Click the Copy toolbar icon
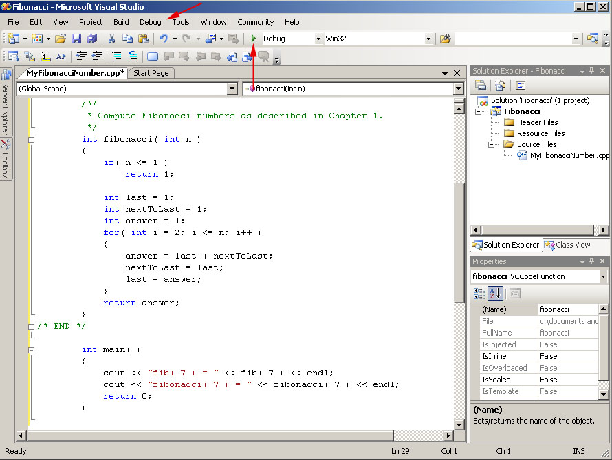612x460 pixels. (x=127, y=39)
